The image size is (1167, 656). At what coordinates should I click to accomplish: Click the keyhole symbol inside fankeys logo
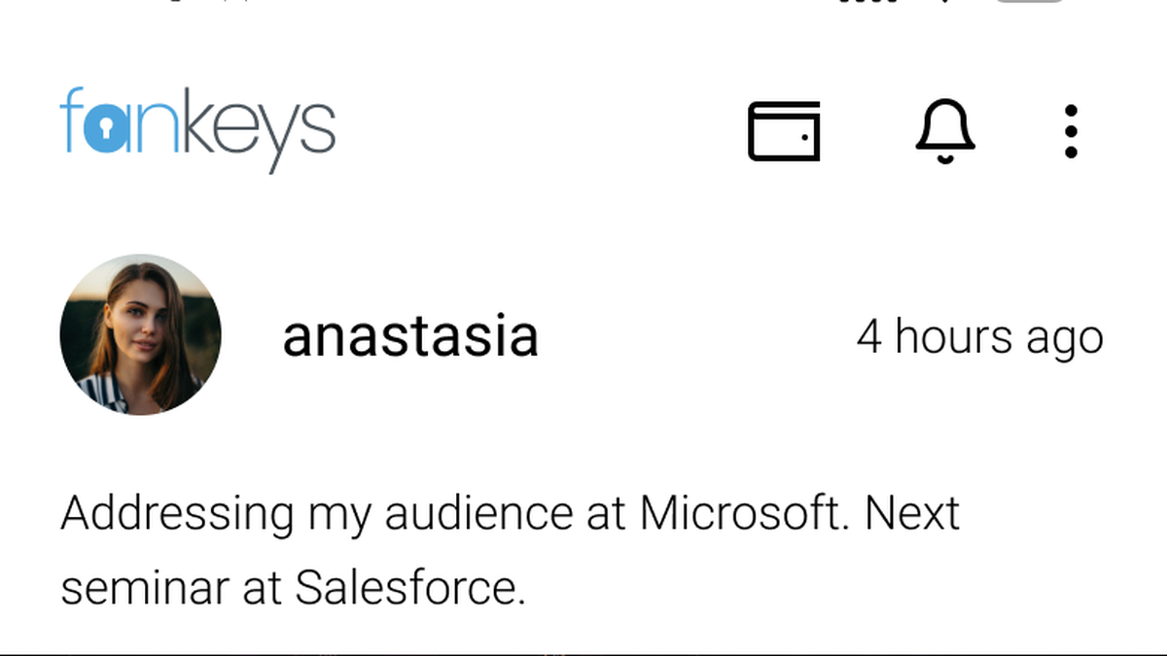[106, 131]
